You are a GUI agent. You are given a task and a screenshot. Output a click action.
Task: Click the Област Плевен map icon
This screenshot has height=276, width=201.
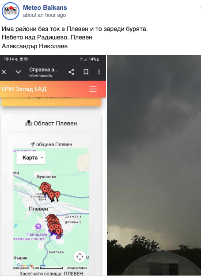29,123
